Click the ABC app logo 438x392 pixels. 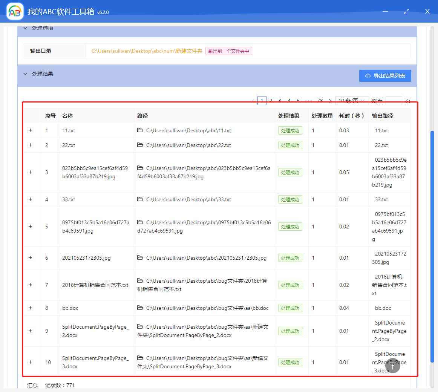pyautogui.click(x=15, y=12)
